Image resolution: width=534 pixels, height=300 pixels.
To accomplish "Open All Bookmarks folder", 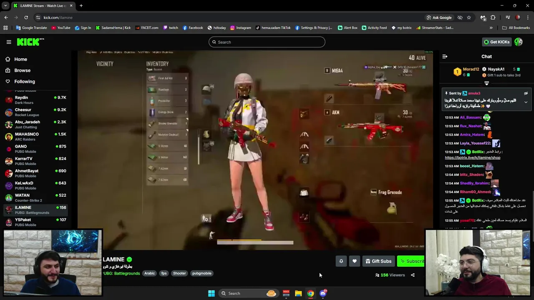I will (516, 28).
